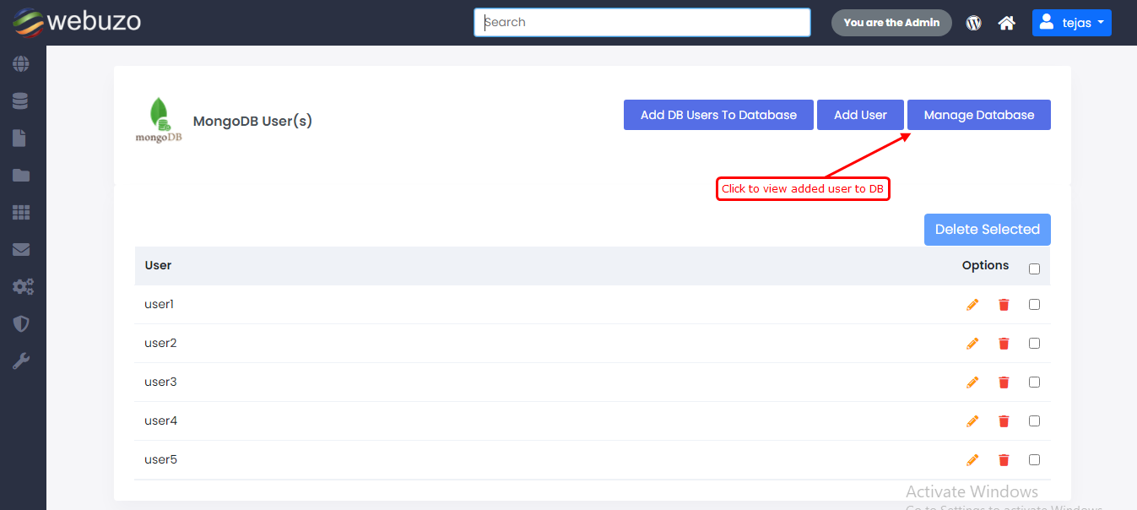Open the WordPress icon in top bar
Image resolution: width=1137 pixels, height=510 pixels.
(x=974, y=23)
